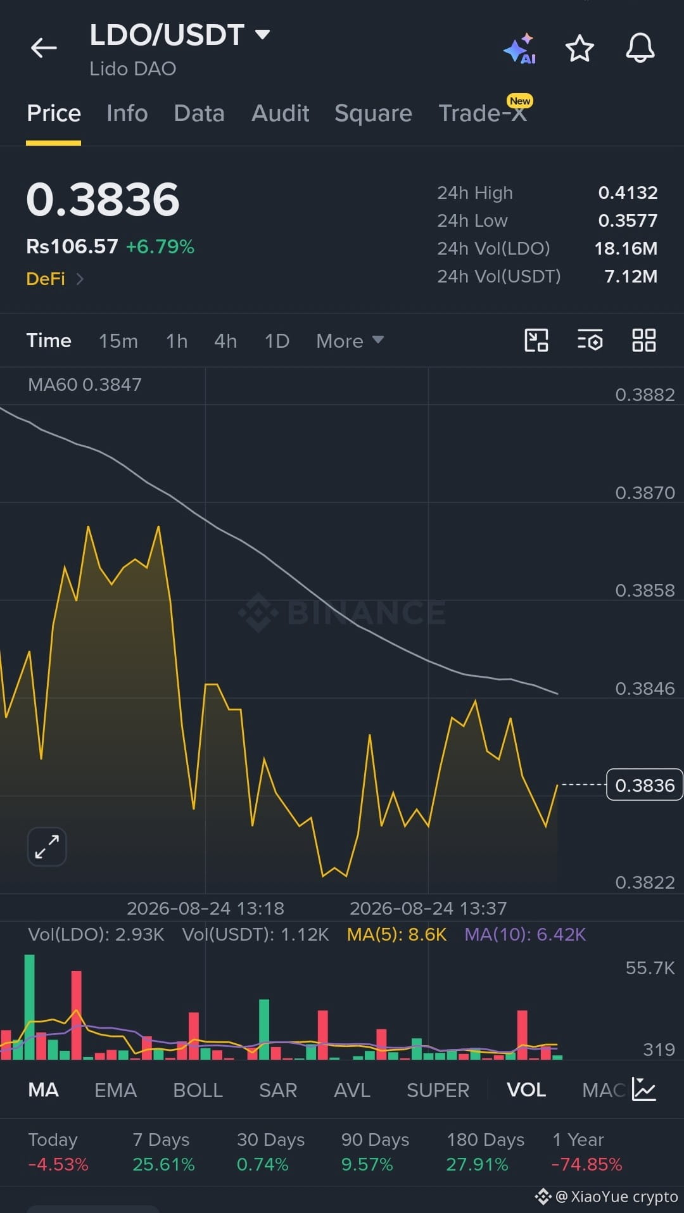Tap 90 Days 9.57% performance

pos(375,1152)
